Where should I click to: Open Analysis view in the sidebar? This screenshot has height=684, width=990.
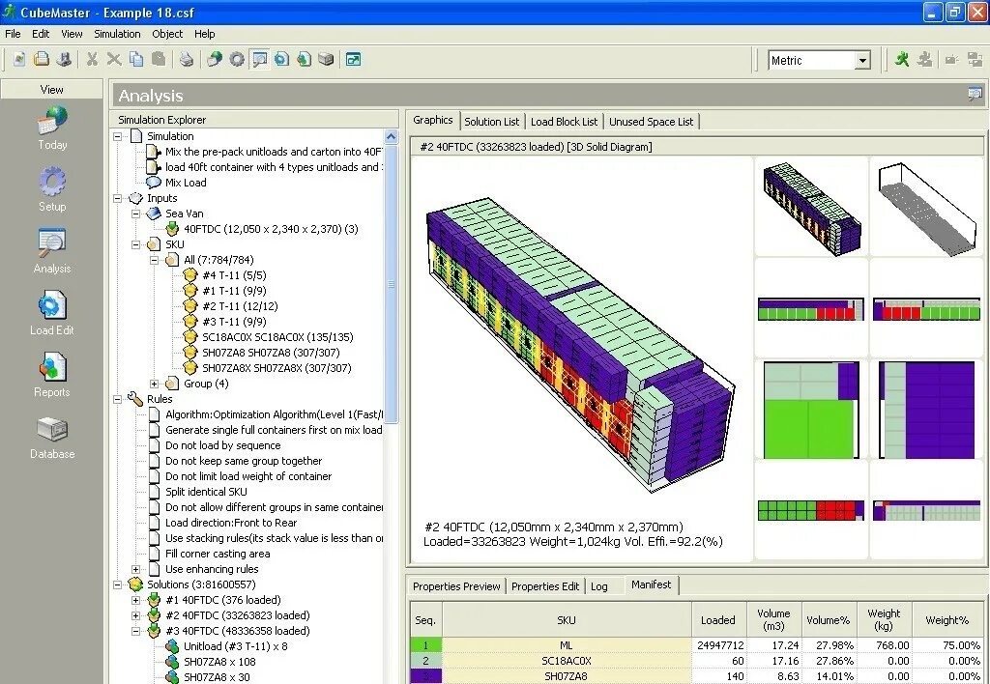tap(52, 252)
